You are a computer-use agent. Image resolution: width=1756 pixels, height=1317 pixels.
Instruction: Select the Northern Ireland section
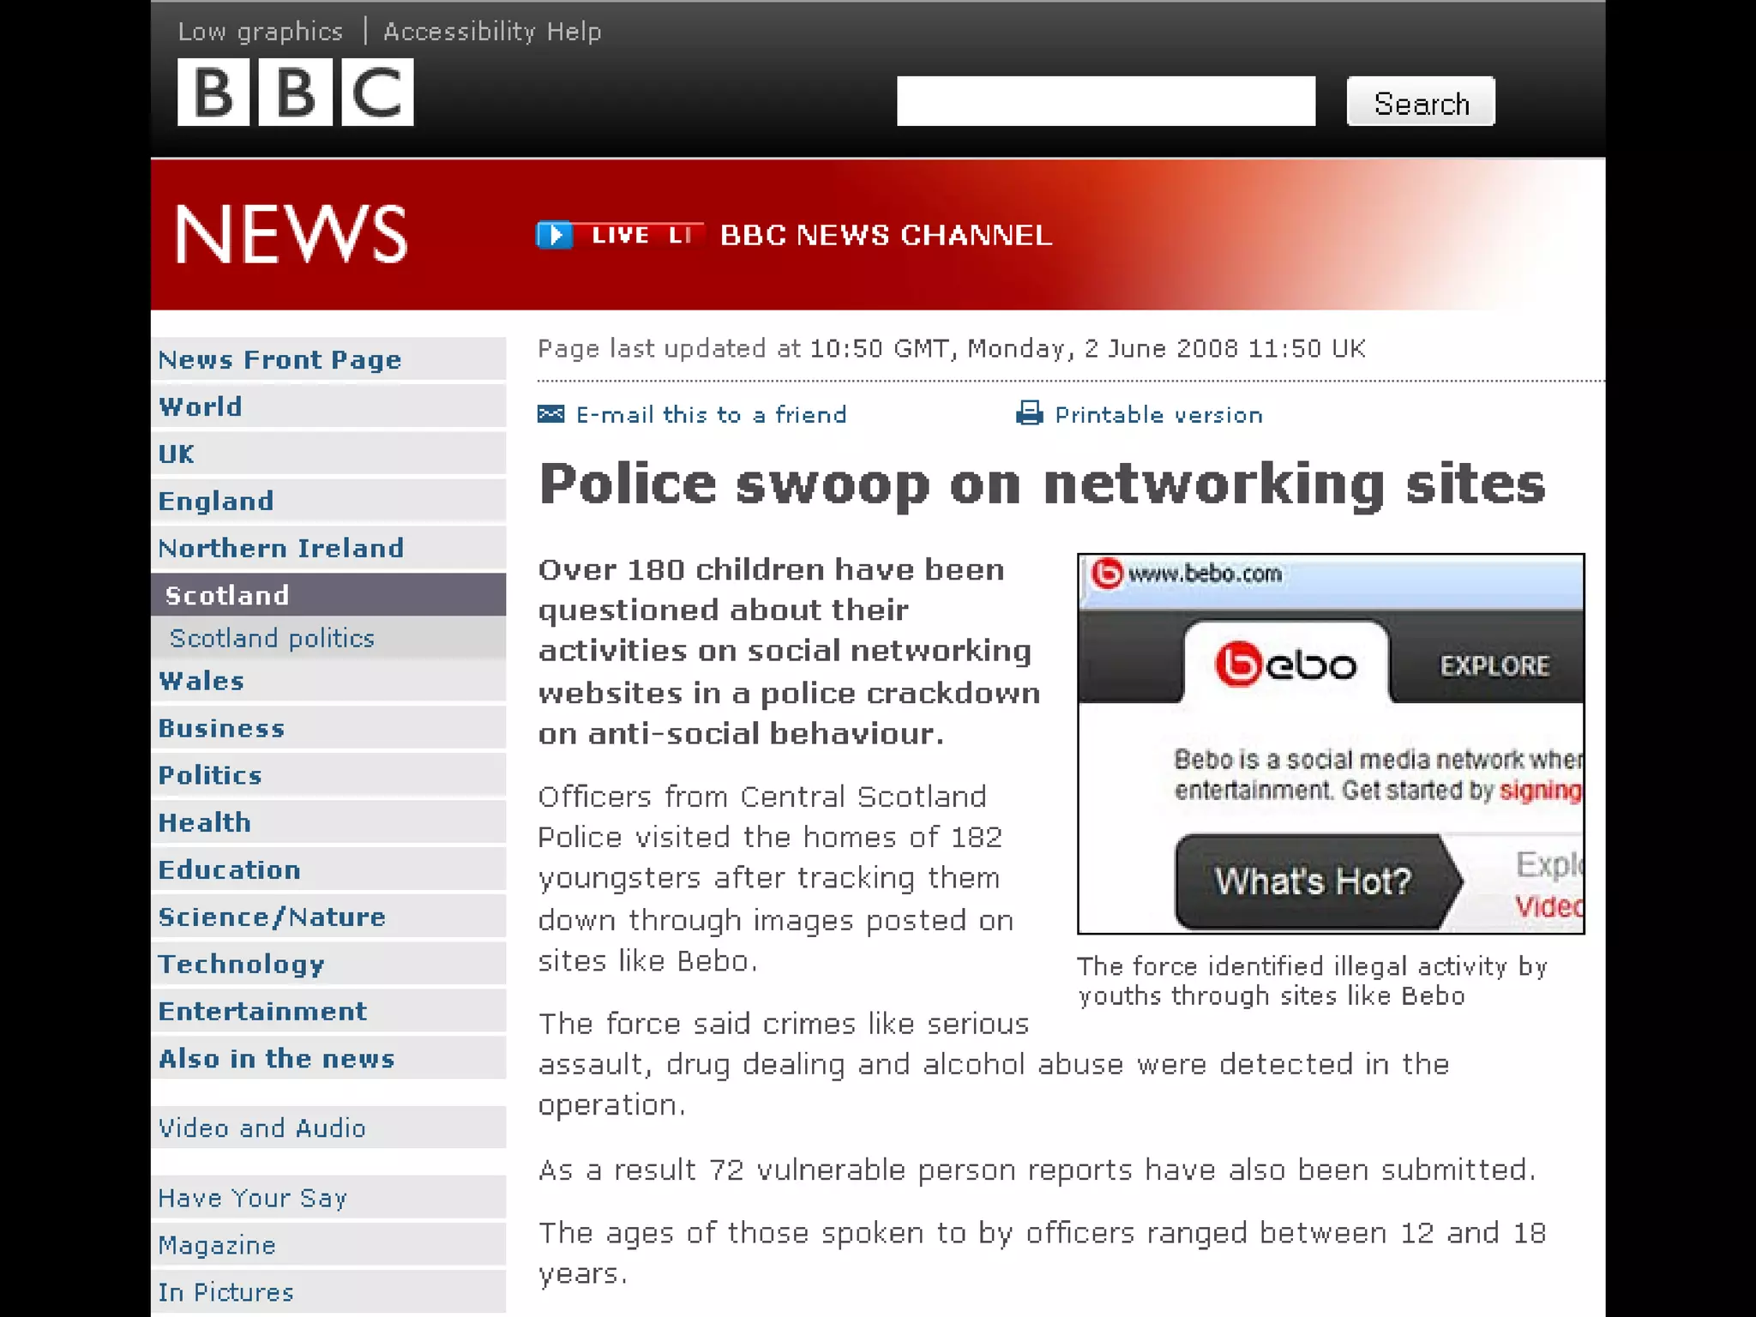280,548
